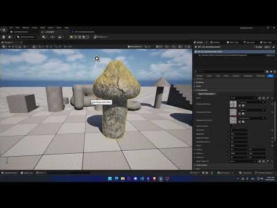Open the Window menu
This screenshot has width=277, height=208.
tap(25, 28)
